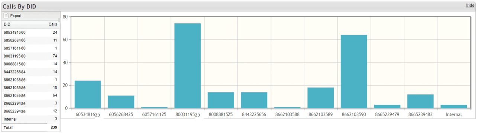Click the Export button label
This screenshot has width=478, height=134.
pyautogui.click(x=16, y=16)
